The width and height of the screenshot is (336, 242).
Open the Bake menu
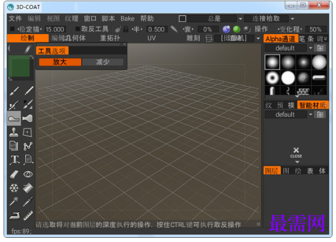127,19
